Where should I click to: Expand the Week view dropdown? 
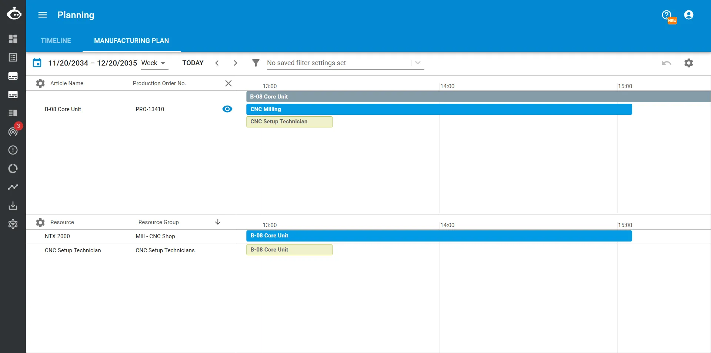[x=154, y=63]
